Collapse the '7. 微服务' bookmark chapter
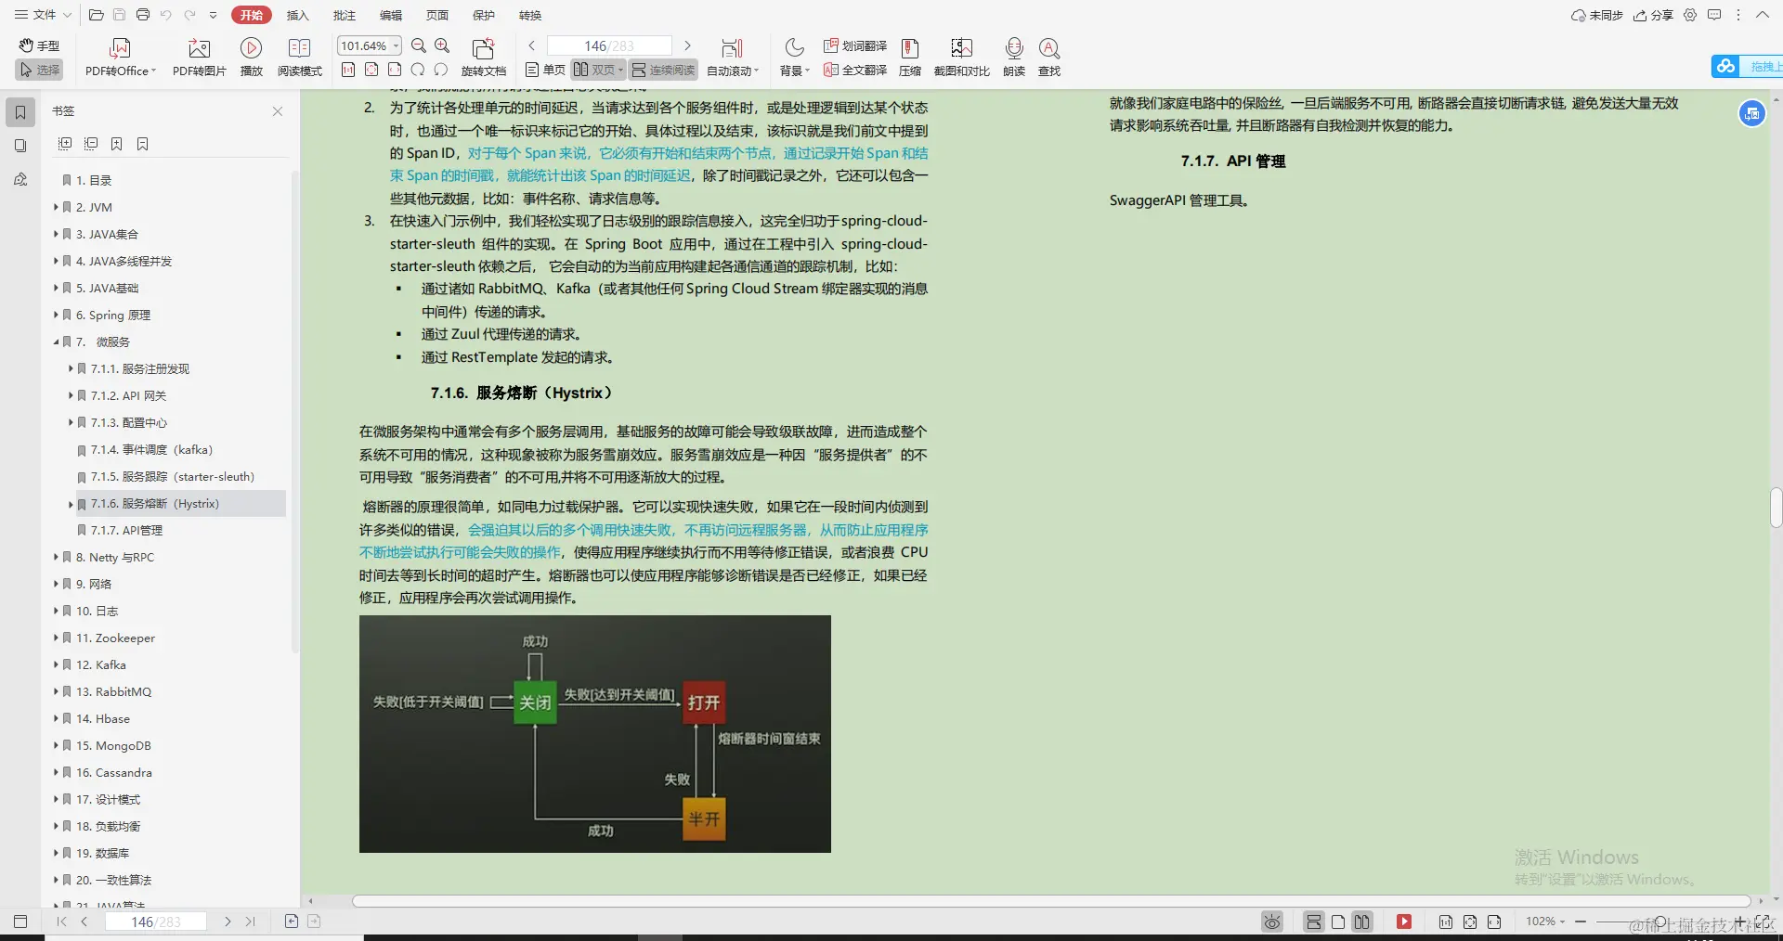 pyautogui.click(x=57, y=342)
